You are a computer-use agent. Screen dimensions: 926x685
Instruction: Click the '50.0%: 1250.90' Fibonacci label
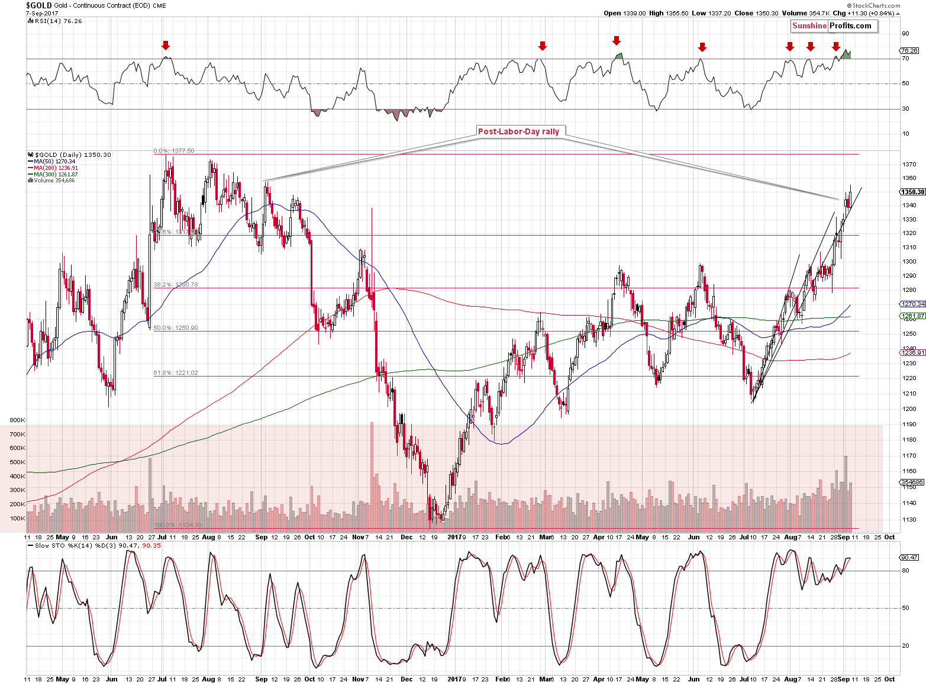176,328
